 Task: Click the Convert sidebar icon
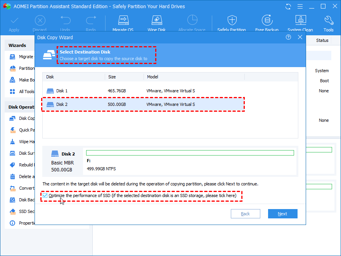[13, 189]
